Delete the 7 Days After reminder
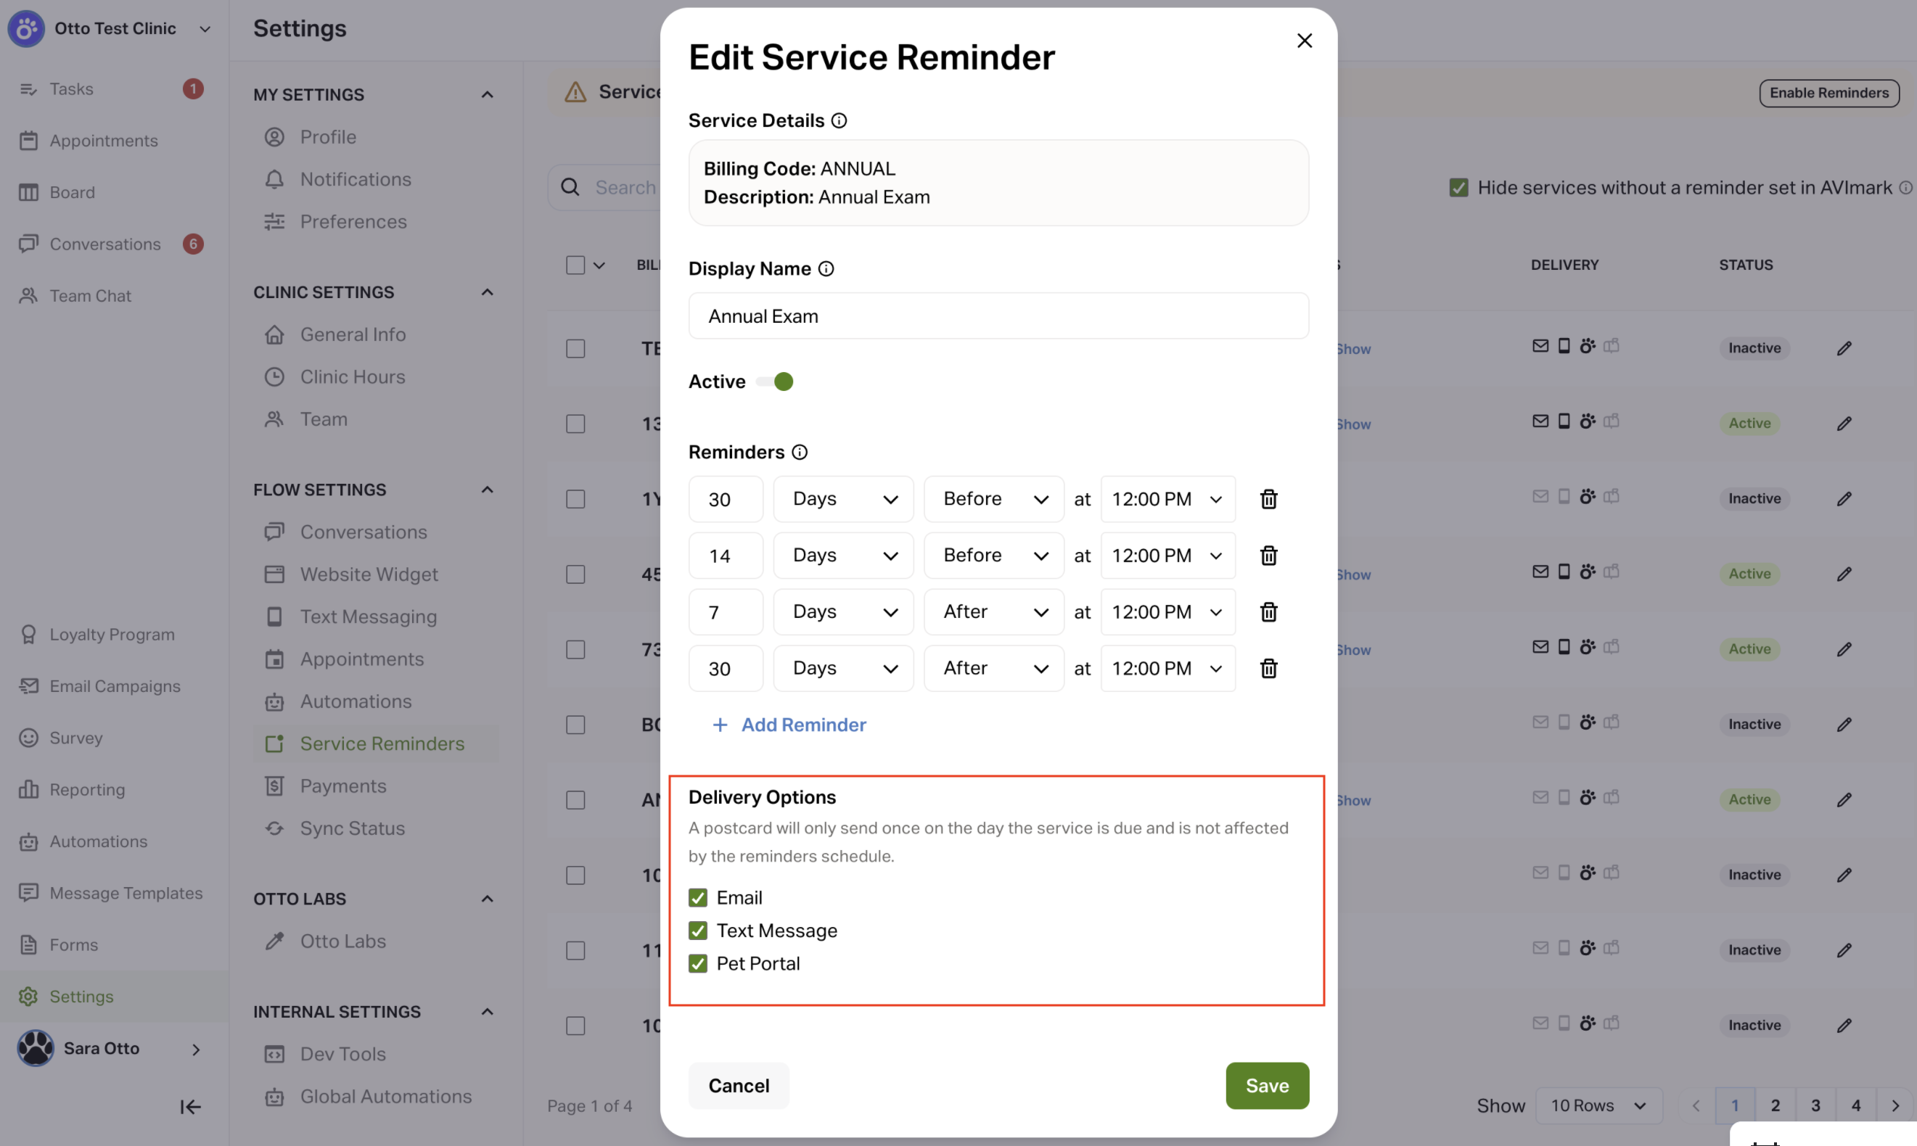 click(1268, 611)
